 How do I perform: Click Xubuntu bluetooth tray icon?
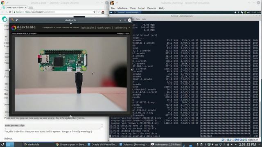pyautogui.click(x=239, y=13)
